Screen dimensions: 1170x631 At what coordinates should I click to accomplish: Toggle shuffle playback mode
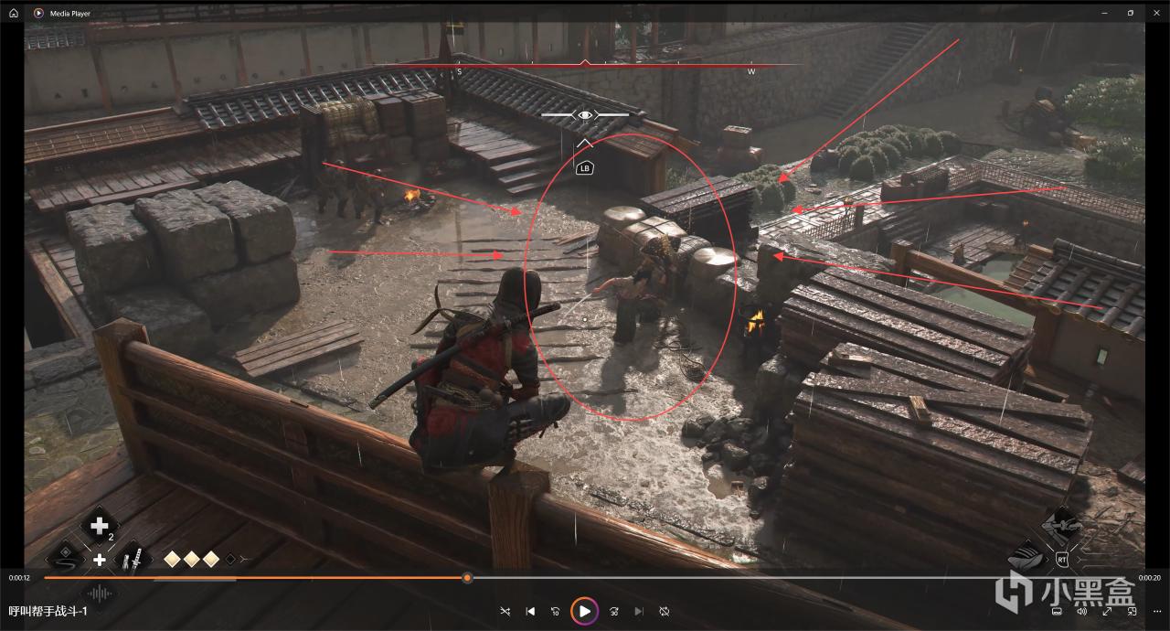click(x=505, y=611)
